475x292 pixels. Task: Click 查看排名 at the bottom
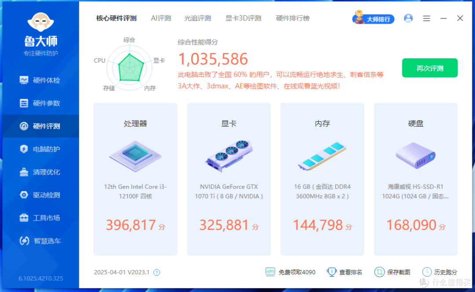tap(344, 272)
